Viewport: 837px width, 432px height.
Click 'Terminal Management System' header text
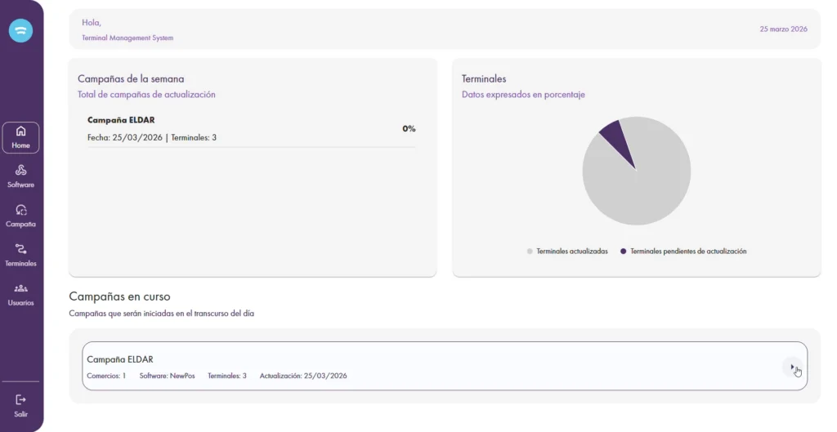pos(128,38)
